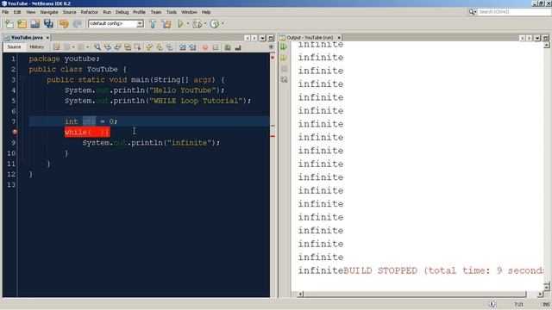Click the Shift Line Left icon
The height and width of the screenshot is (310, 552).
pyautogui.click(x=182, y=47)
